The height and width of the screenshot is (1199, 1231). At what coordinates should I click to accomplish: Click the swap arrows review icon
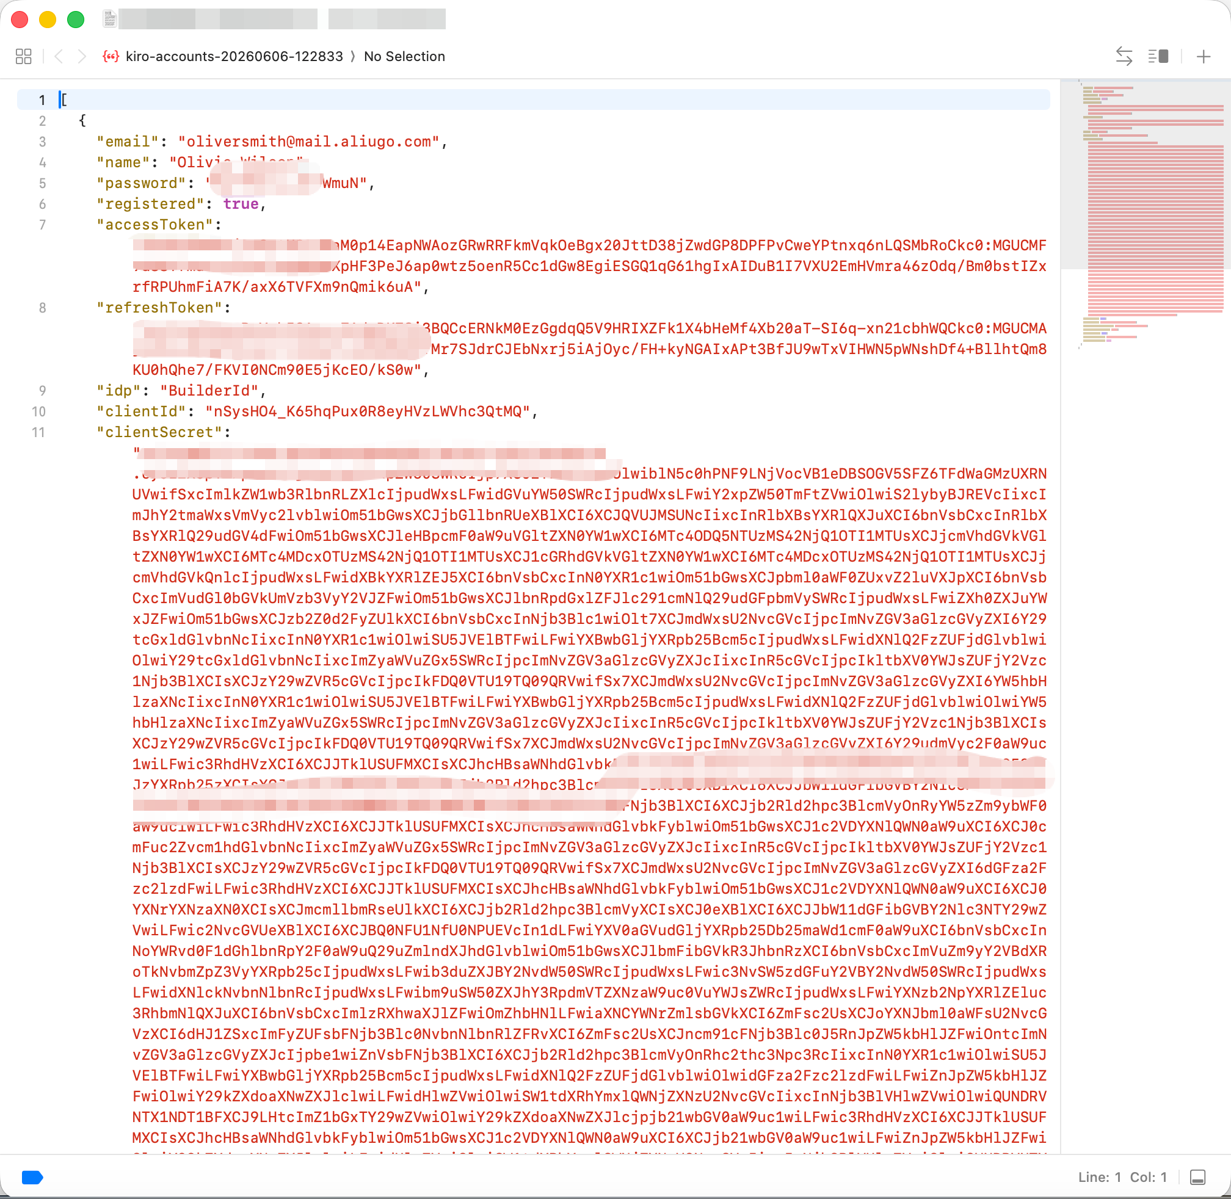[1124, 56]
